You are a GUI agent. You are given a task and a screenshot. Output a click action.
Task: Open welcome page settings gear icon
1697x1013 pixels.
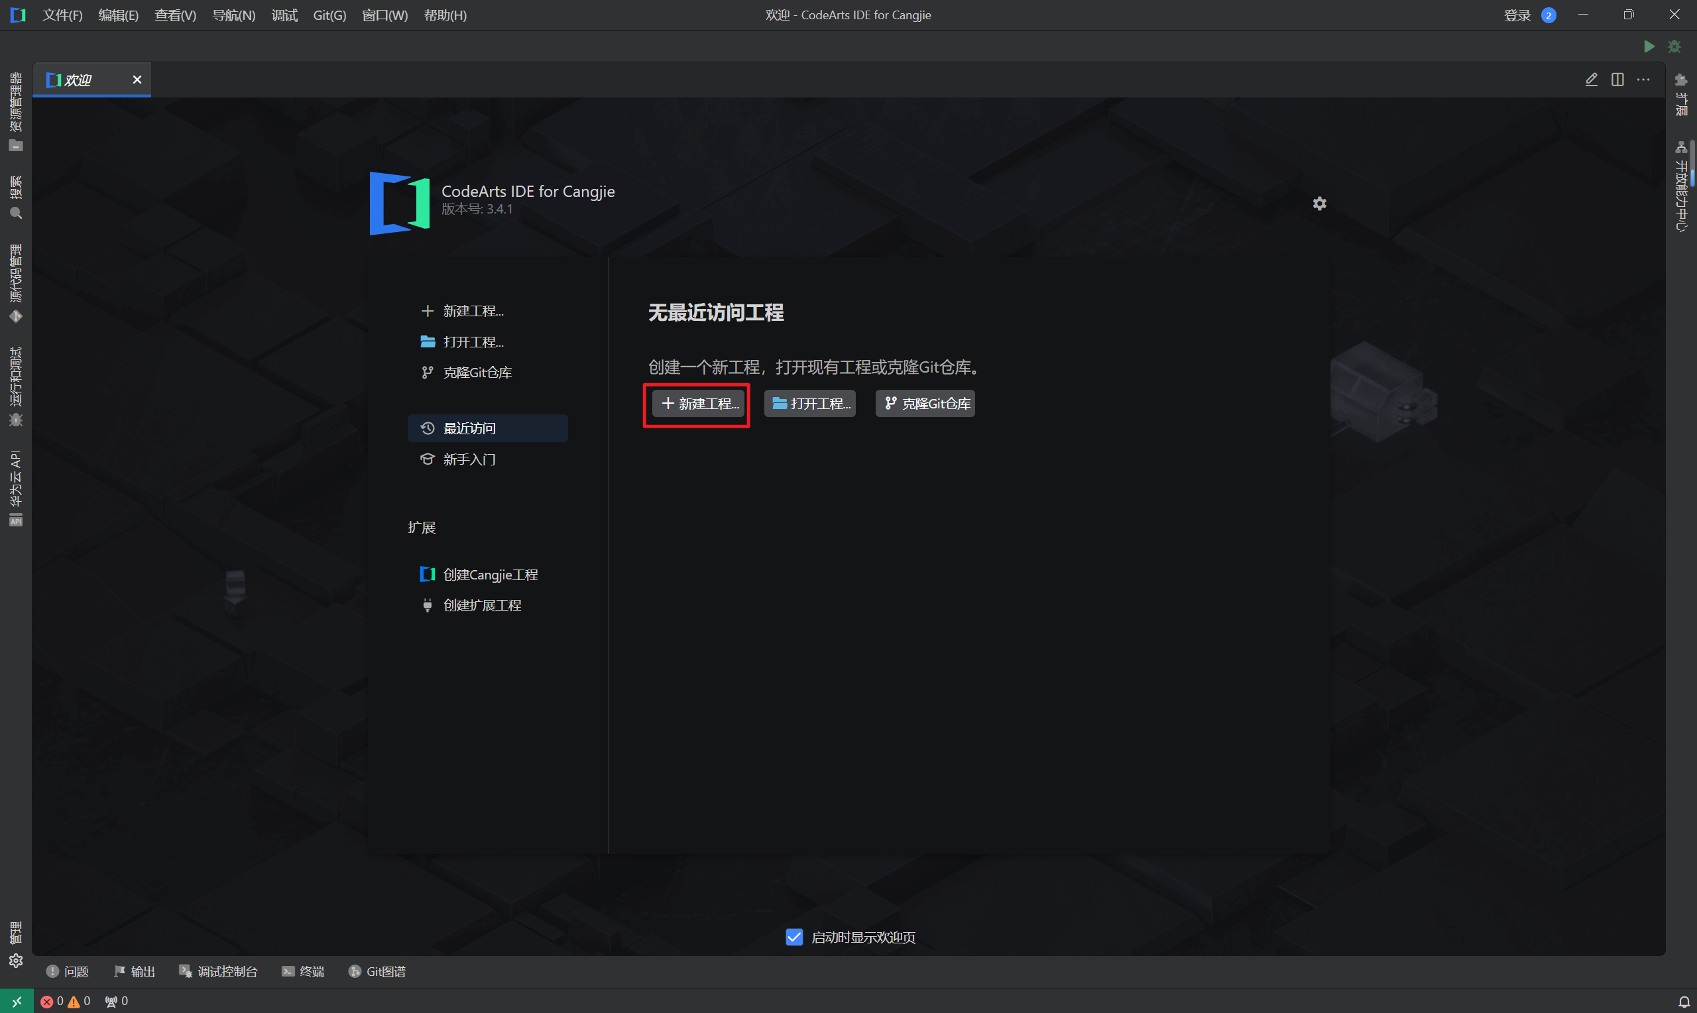tap(1319, 204)
